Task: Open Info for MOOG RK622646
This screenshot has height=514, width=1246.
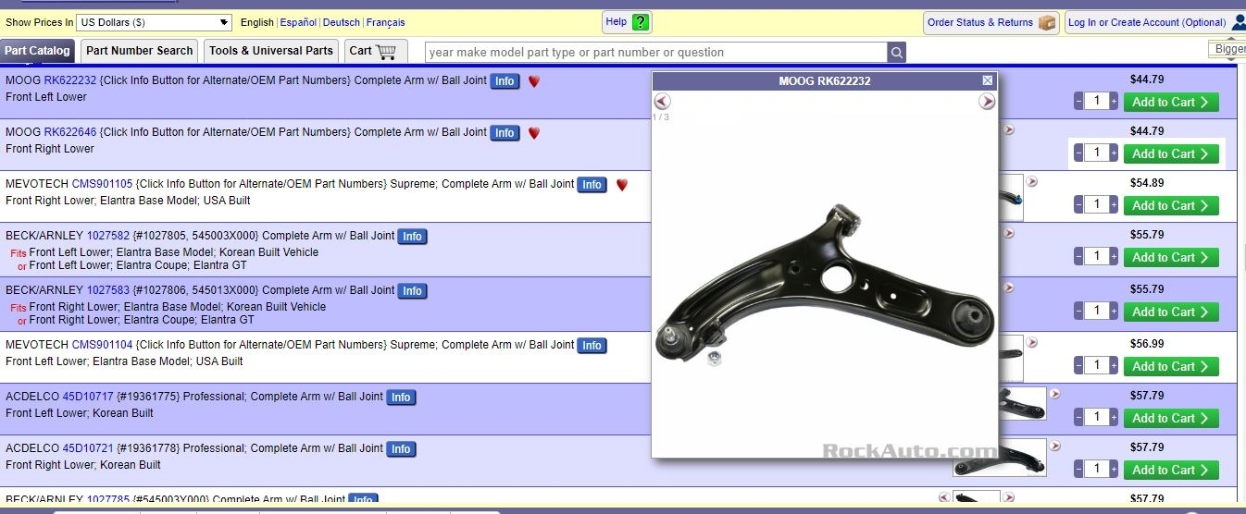Action: 505,133
